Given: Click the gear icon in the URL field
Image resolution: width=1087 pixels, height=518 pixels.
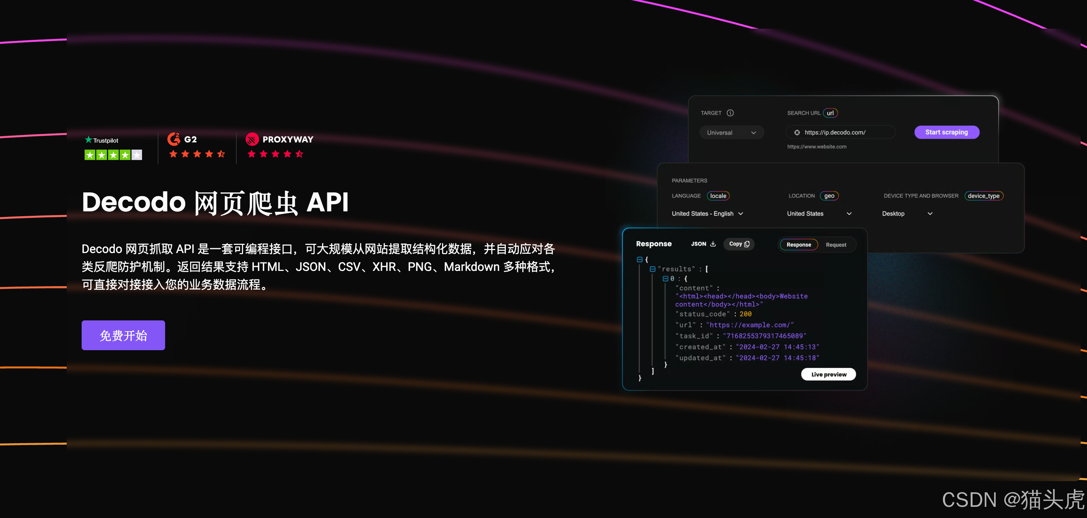Looking at the screenshot, I should (x=797, y=132).
